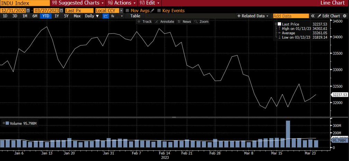Viewport: 349px width, 161px height.
Task: Open the Edit menu
Action: (x=149, y=3)
